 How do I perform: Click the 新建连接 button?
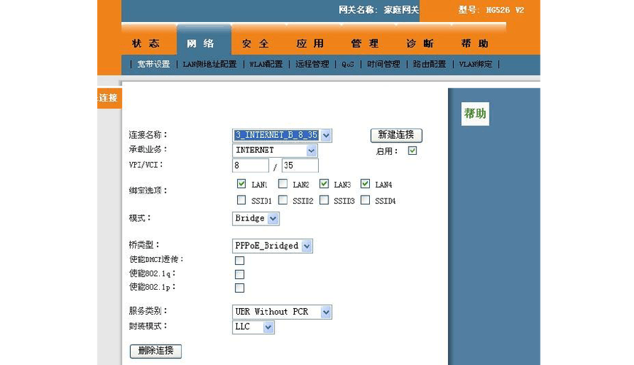coord(396,135)
